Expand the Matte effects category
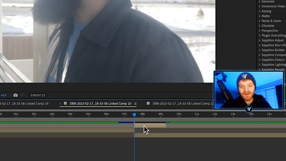Viewport: 286px width, 161px height. pyautogui.click(x=260, y=16)
